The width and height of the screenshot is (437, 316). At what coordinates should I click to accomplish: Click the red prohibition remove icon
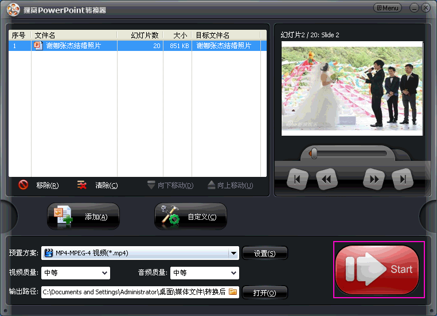pos(23,185)
